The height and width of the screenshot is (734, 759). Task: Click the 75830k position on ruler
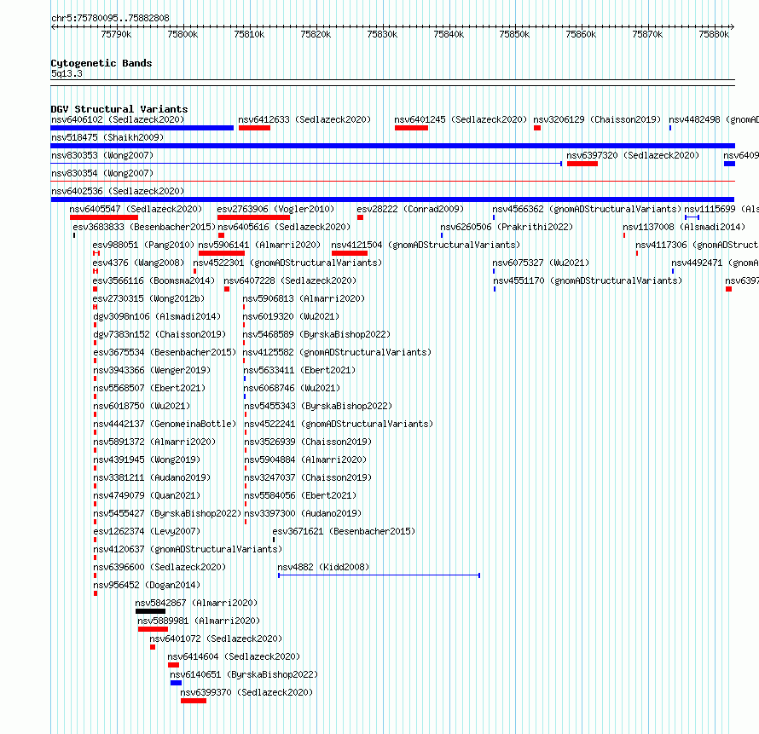(x=382, y=34)
